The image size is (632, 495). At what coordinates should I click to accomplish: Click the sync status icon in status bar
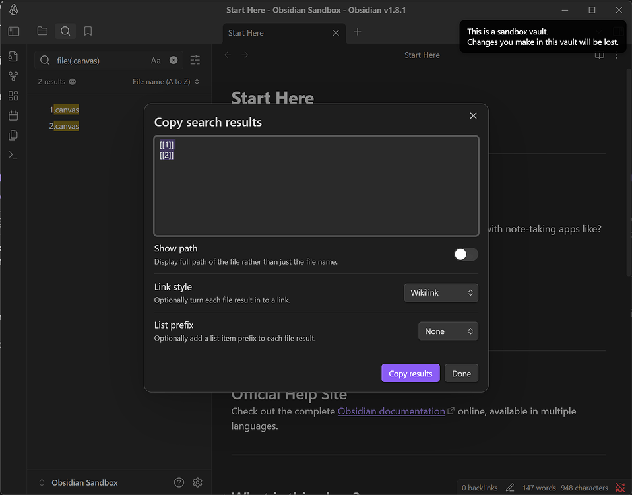pyautogui.click(x=620, y=488)
